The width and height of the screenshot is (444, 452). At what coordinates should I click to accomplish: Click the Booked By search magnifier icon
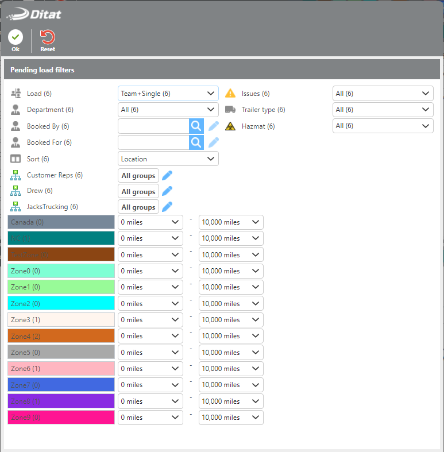(196, 126)
